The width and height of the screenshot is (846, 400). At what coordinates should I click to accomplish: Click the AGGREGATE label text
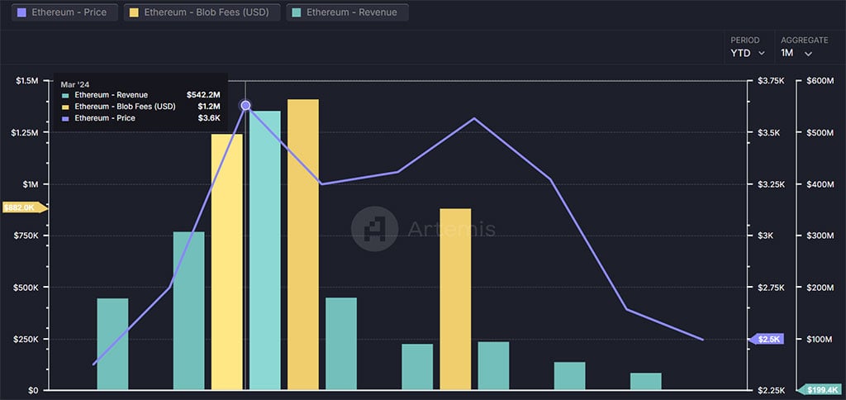pyautogui.click(x=805, y=40)
